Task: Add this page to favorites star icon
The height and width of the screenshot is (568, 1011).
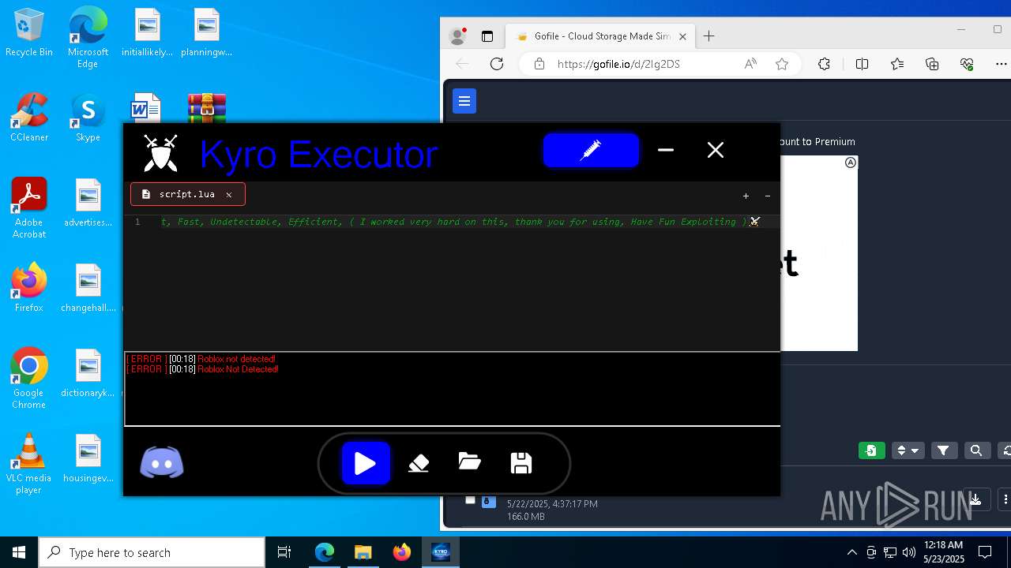Action: [782, 64]
